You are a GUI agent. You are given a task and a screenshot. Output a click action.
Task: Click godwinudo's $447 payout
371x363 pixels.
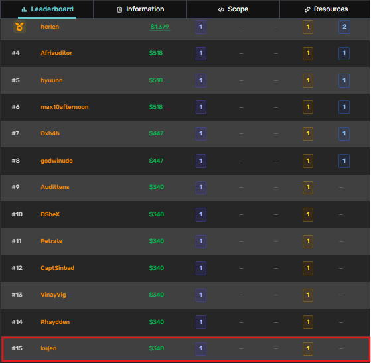pyautogui.click(x=156, y=161)
